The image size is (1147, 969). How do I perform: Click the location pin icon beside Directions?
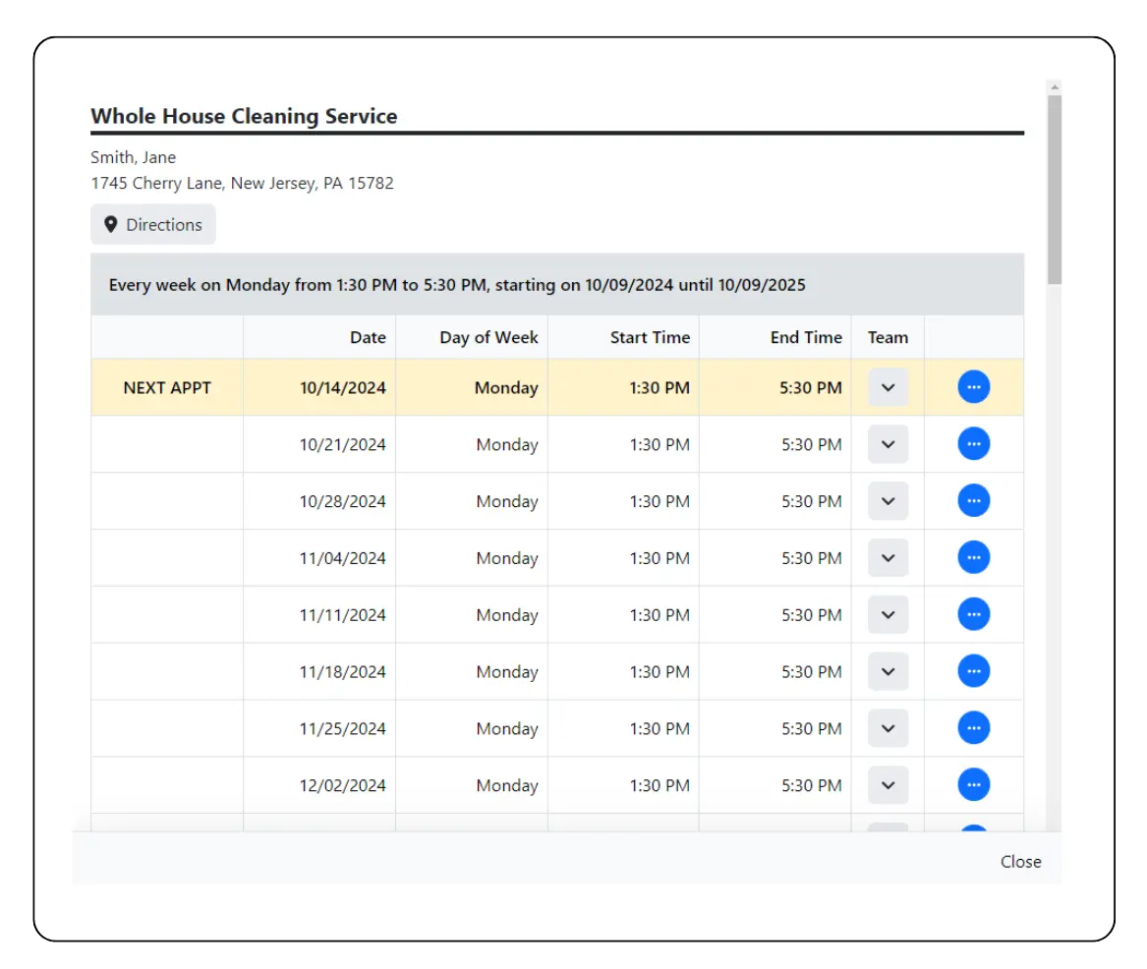coord(111,224)
